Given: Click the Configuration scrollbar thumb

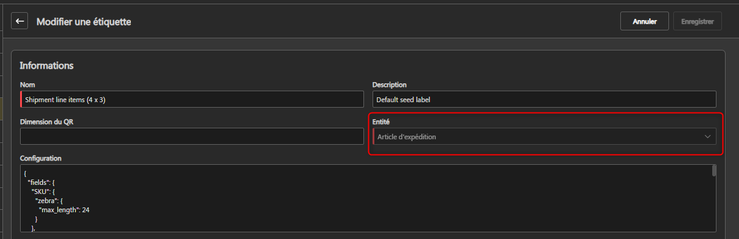Looking at the screenshot, I should click(713, 170).
